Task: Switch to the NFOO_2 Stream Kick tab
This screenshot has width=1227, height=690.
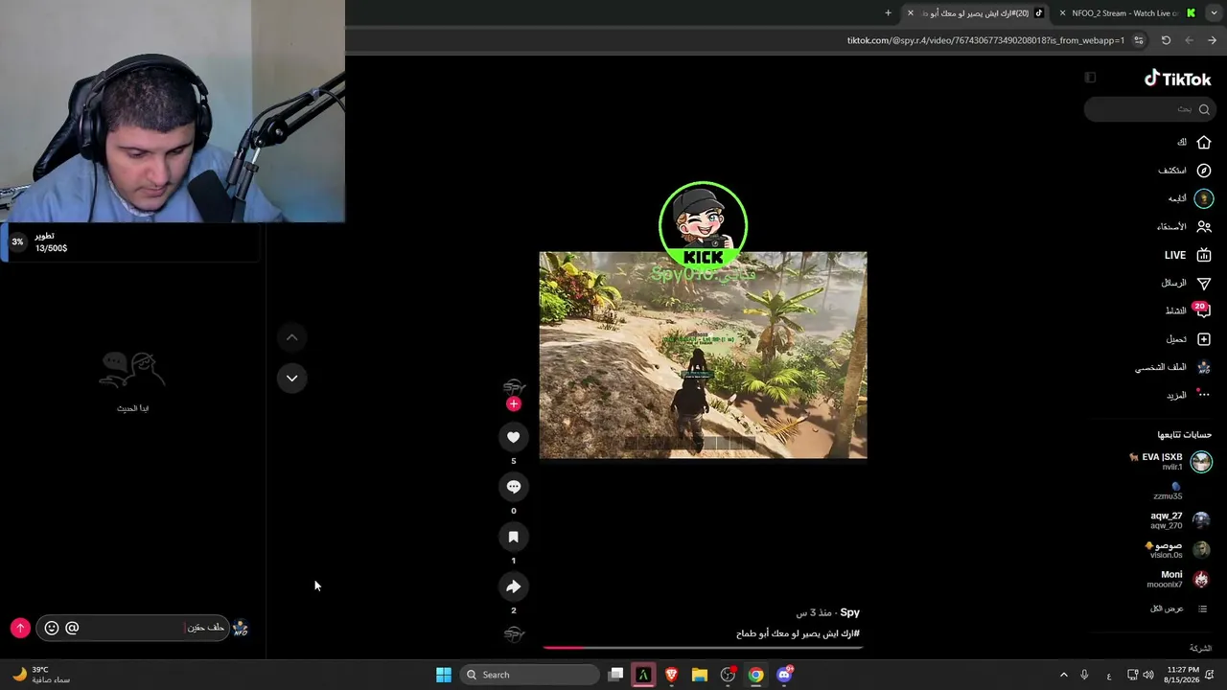Action: (1127, 13)
